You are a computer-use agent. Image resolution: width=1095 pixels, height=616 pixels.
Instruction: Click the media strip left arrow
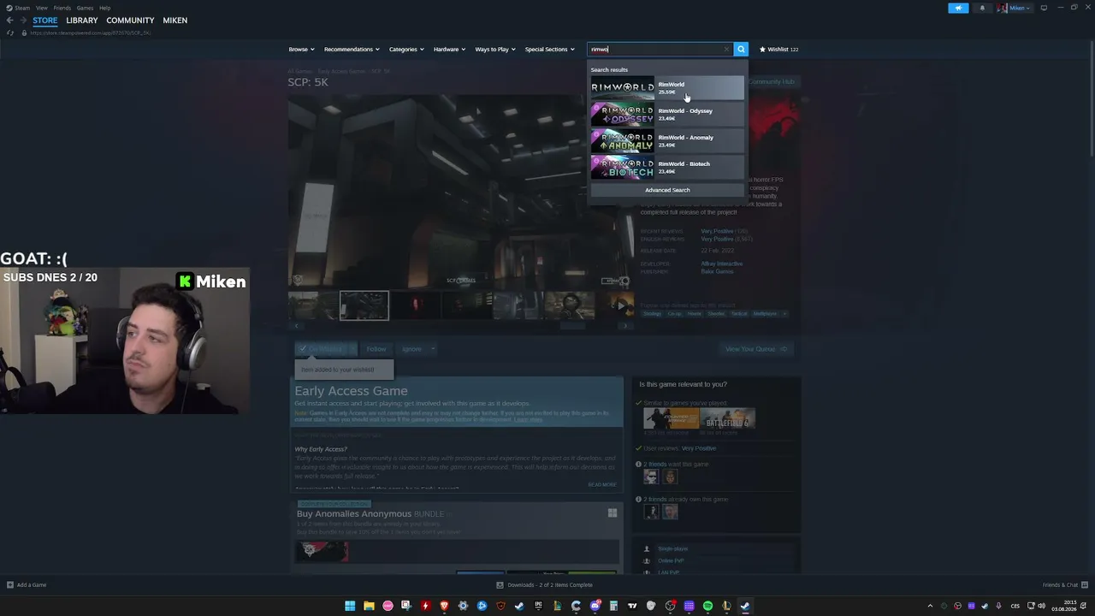296,326
